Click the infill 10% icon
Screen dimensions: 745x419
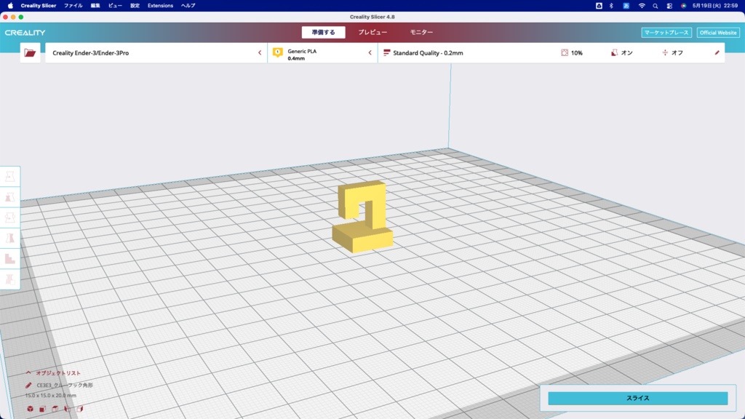[565, 52]
